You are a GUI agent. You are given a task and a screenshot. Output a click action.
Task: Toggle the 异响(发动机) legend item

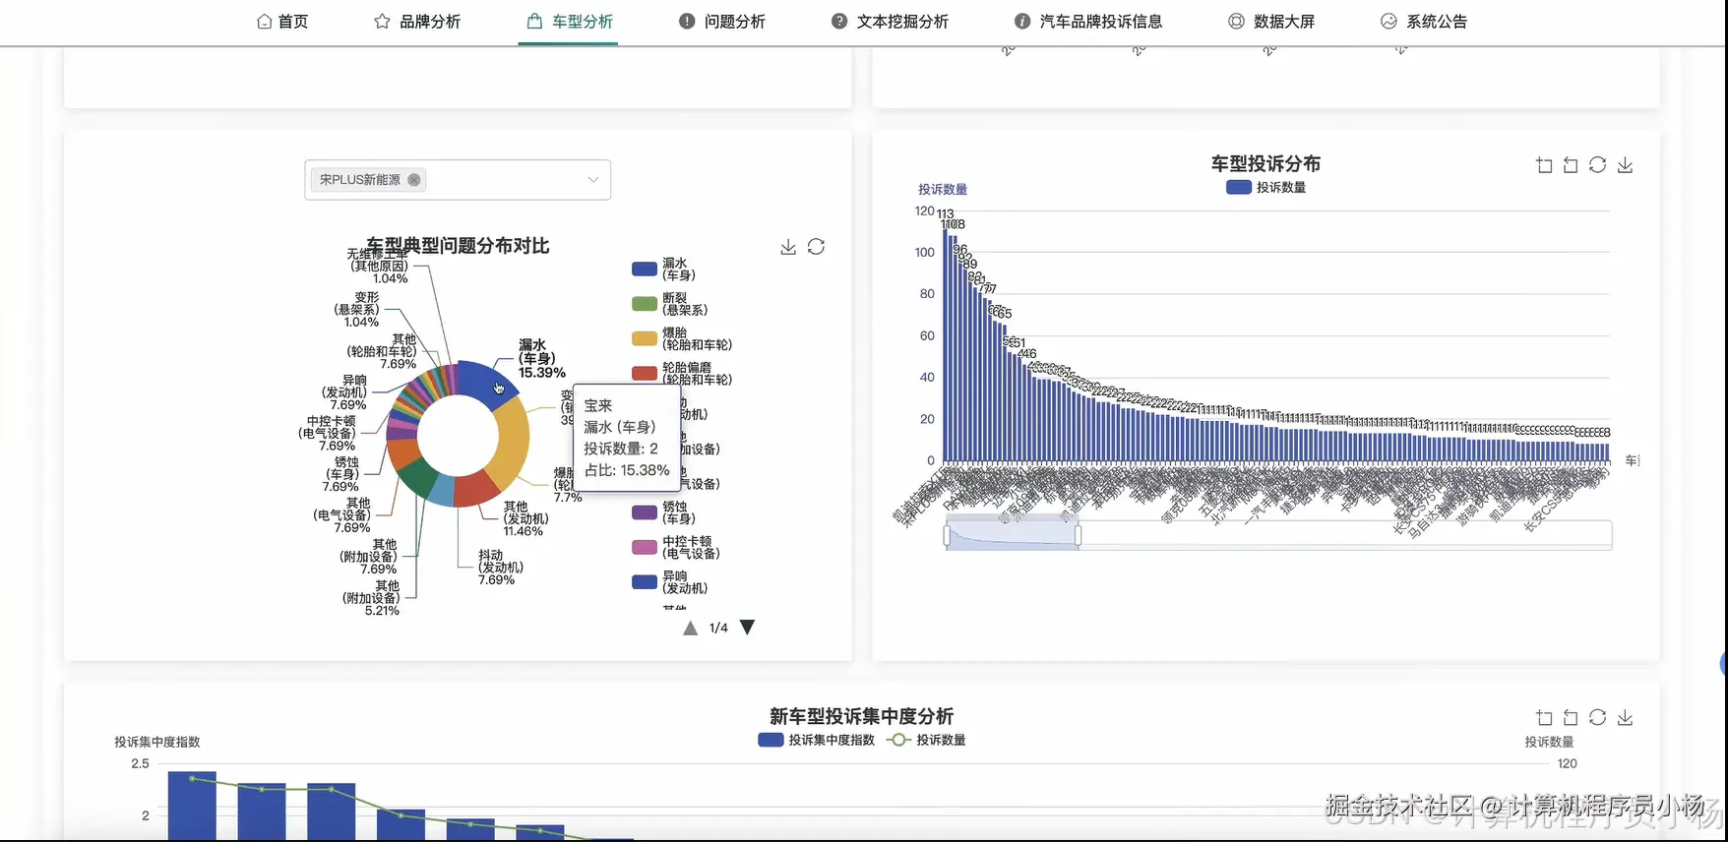click(670, 582)
